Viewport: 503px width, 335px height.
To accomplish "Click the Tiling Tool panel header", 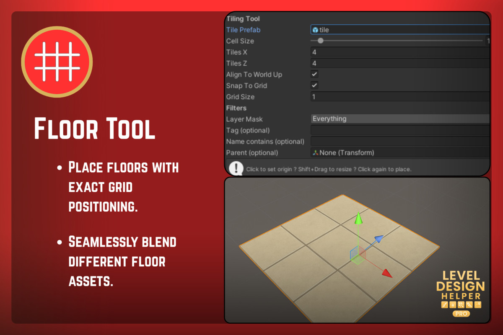I will click(243, 18).
